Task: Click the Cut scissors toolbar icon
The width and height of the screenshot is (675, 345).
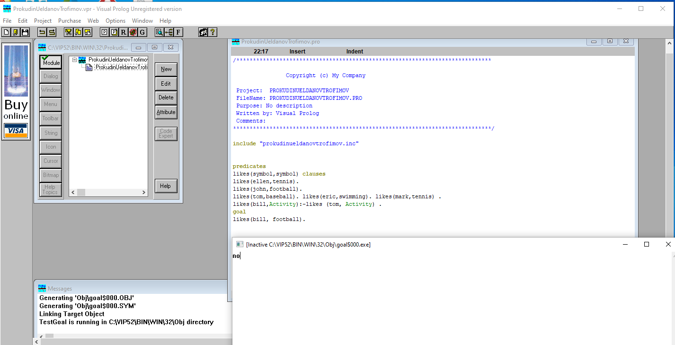Action: [69, 32]
